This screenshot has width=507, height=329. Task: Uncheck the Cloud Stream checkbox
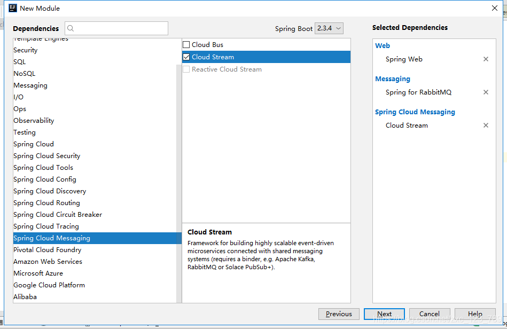click(186, 57)
